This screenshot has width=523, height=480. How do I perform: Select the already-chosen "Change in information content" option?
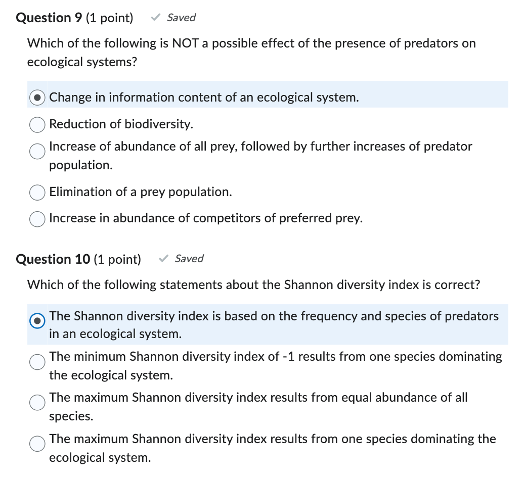coord(36,97)
